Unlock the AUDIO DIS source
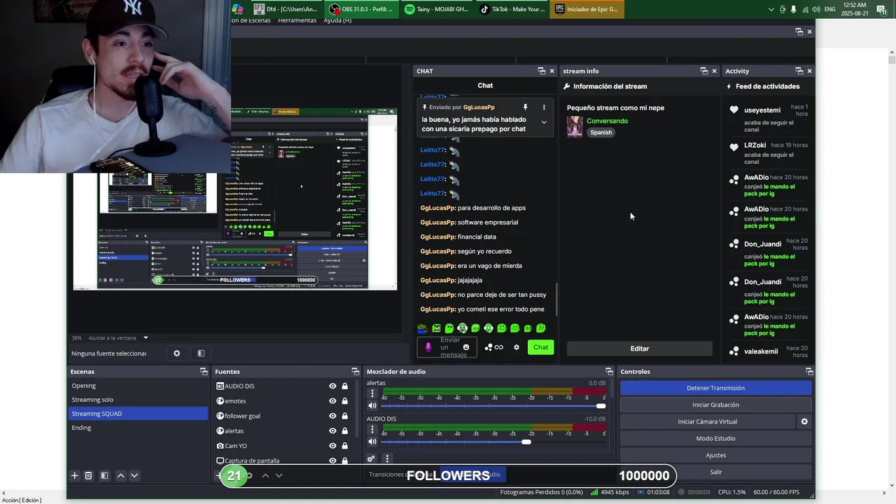 (x=344, y=386)
